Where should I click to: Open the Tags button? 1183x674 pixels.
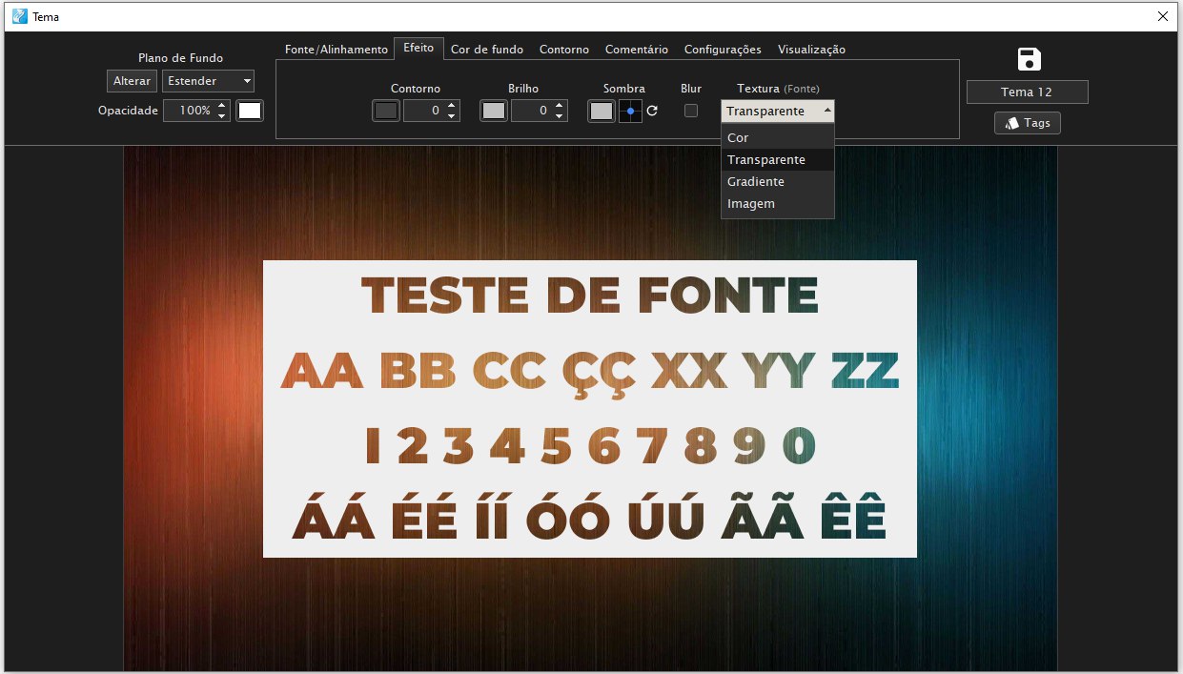1028,123
